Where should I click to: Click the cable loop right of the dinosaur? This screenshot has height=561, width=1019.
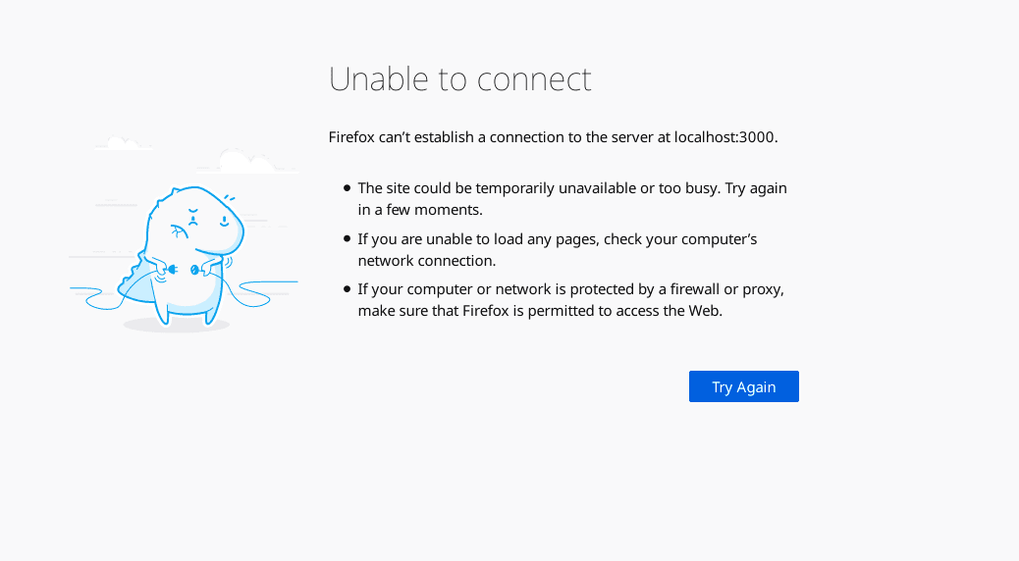point(256,293)
